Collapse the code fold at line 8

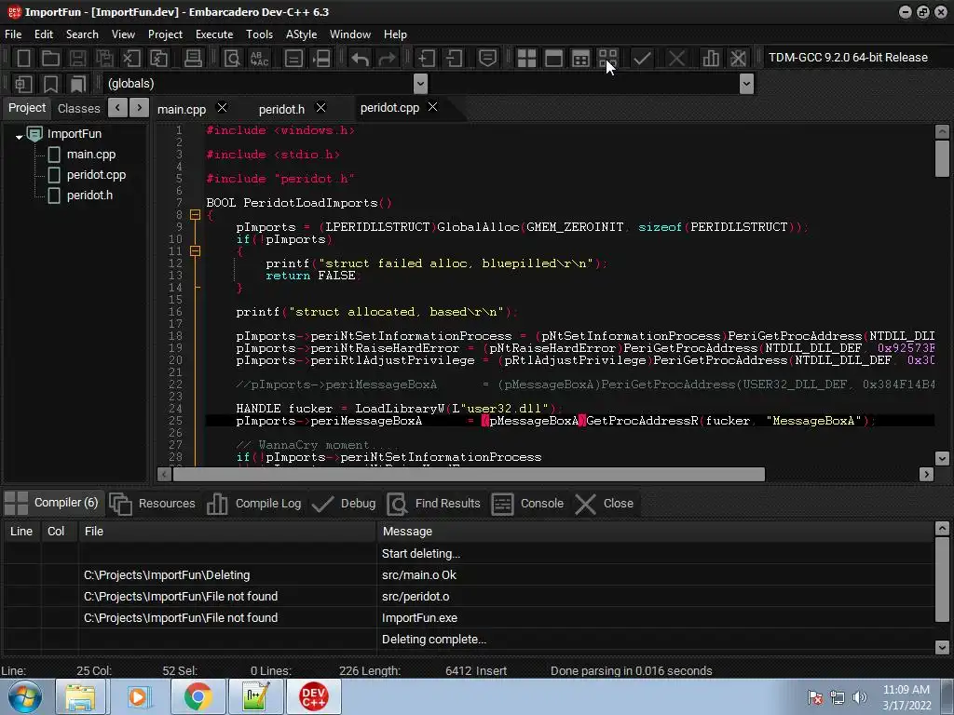click(x=195, y=215)
